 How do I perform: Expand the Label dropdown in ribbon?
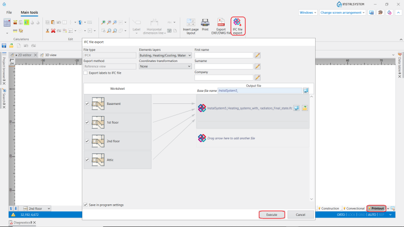tap(136, 33)
